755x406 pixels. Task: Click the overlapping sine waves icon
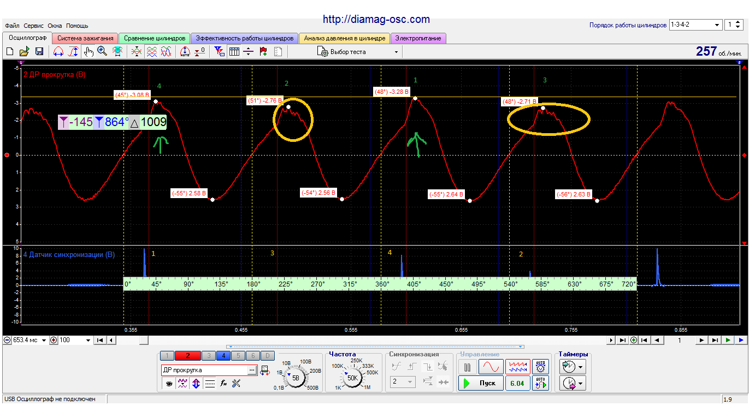point(167,52)
